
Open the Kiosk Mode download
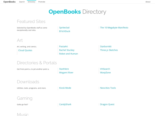(x=65, y=88)
